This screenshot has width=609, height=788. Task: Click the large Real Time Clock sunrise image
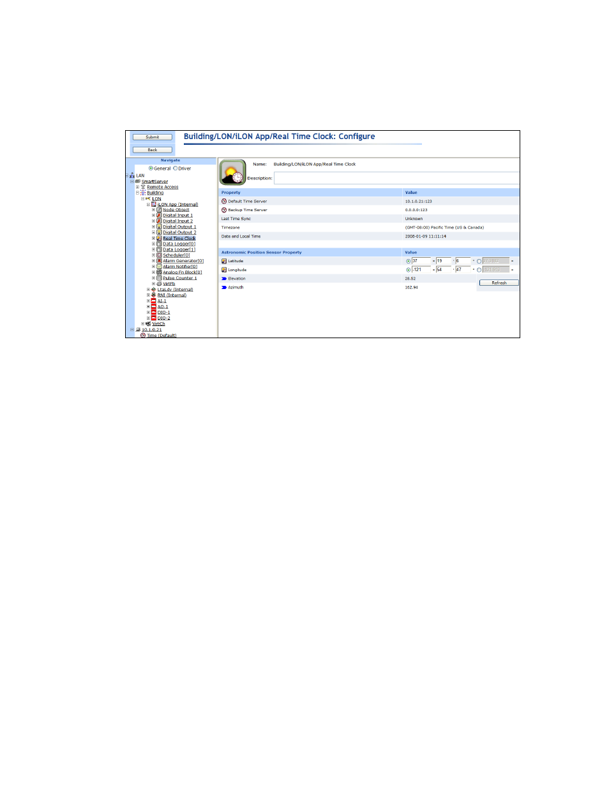[233, 172]
